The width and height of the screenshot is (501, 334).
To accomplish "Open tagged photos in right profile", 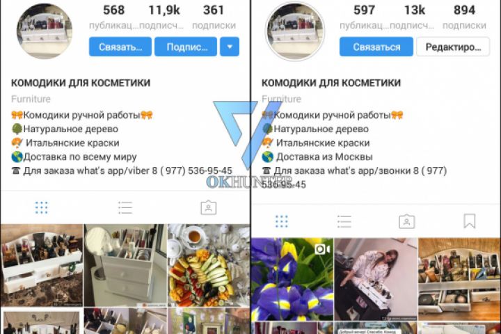I will coord(407,221).
